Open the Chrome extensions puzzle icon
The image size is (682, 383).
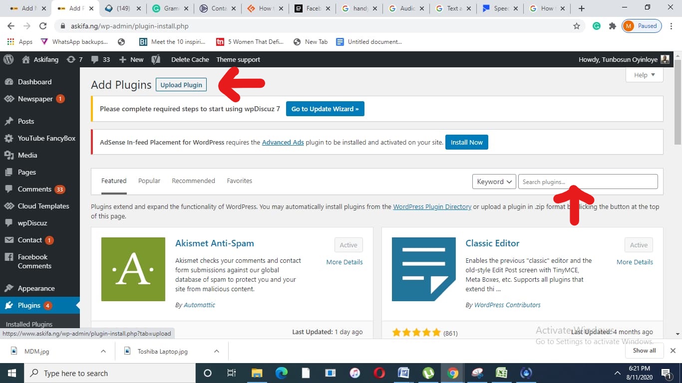[x=612, y=26]
